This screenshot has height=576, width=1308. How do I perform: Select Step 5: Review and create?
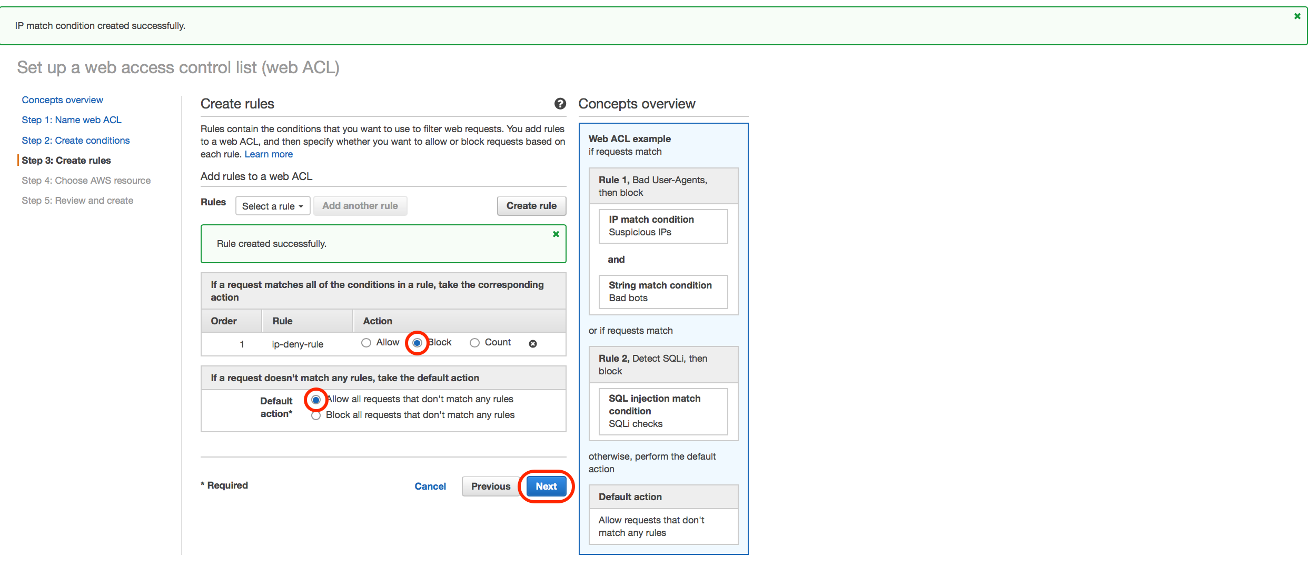77,200
